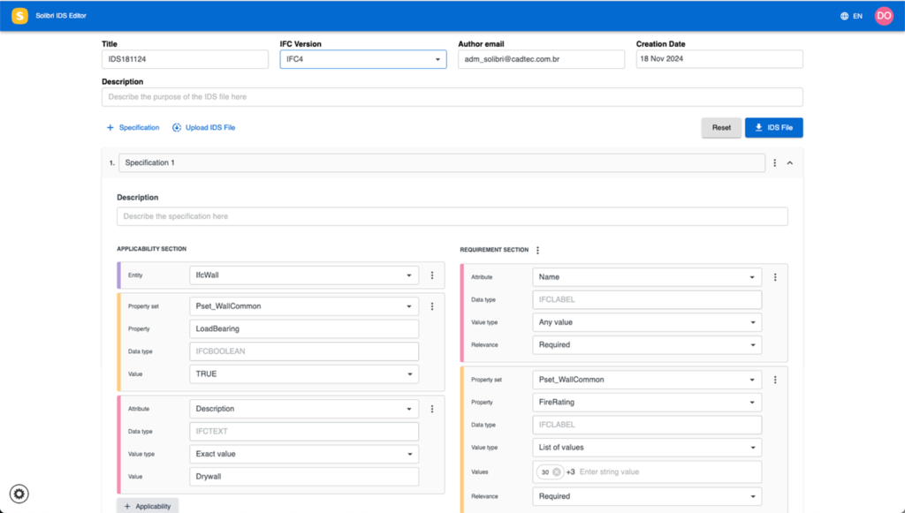
Task: Open the IfcWall entity row options menu
Action: tap(432, 275)
